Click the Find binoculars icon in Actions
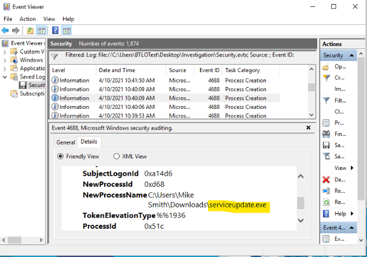Screen dimensions: 367x257 [327, 134]
